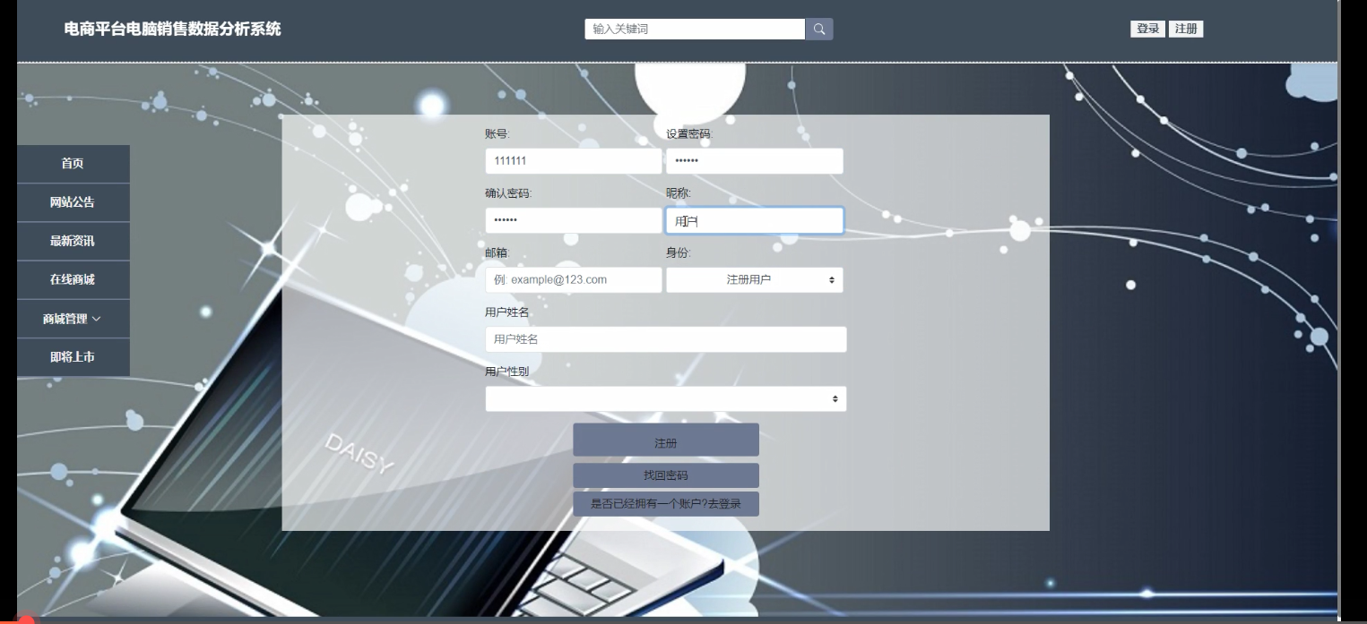Open the 身份 dropdown showing 注册用户
1367x624 pixels.
[755, 279]
